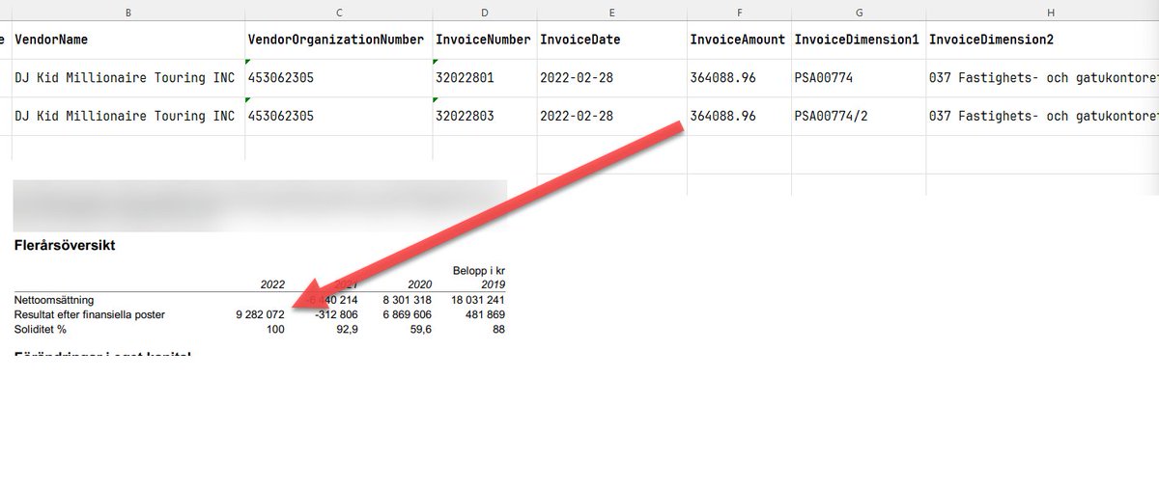Click the Soliditet % row label
Image resolution: width=1159 pixels, height=486 pixels.
click(x=40, y=329)
